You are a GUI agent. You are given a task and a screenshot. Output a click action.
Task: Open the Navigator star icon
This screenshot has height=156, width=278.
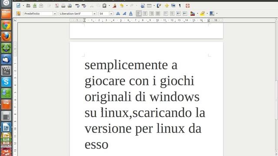point(167,6)
